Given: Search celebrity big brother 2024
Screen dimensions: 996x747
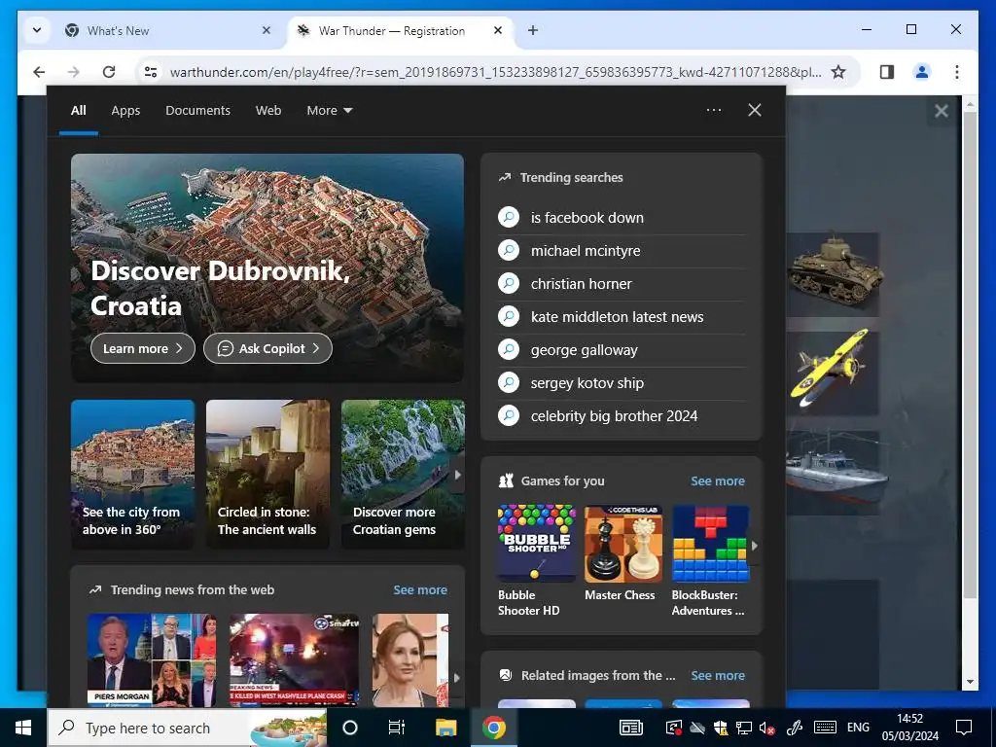Looking at the screenshot, I should tap(622, 416).
